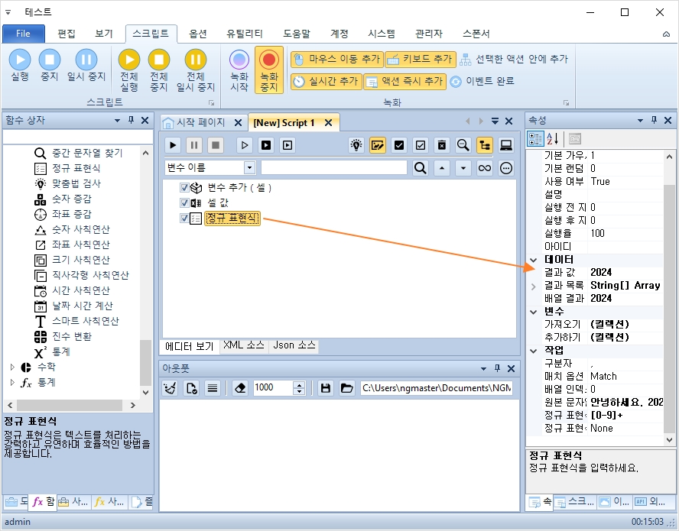Switch to XML 소스 tab

(244, 345)
